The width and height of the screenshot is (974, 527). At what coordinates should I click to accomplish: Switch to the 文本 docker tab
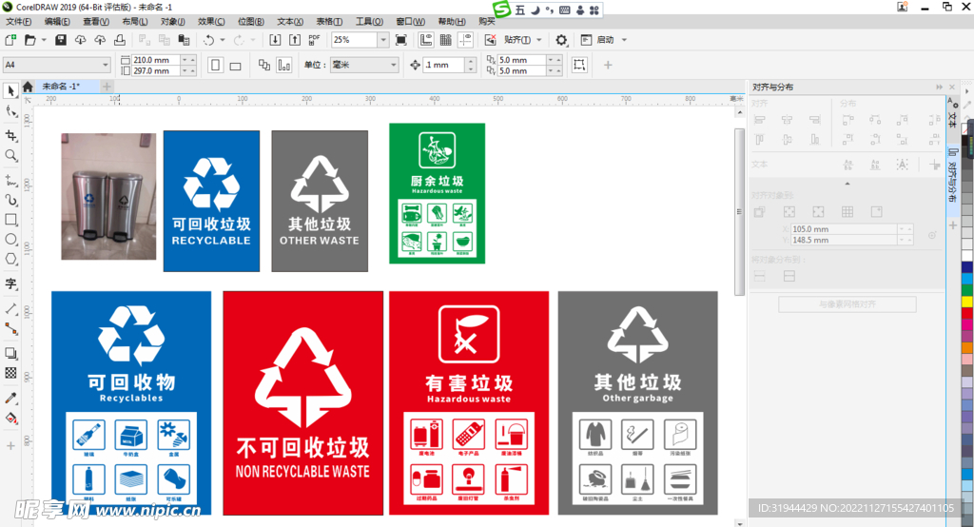952,113
